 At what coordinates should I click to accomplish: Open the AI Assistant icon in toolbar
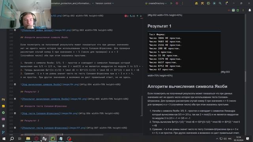(x=208, y=3)
